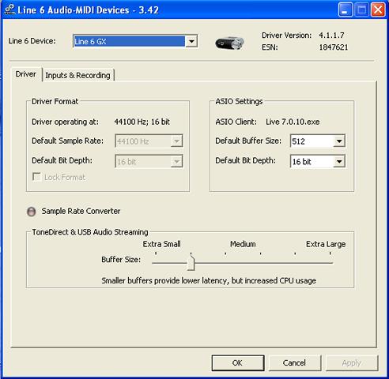Viewport: 389px width, 379px height.
Task: Open the Line 6 Device dropdown
Action: pos(191,41)
